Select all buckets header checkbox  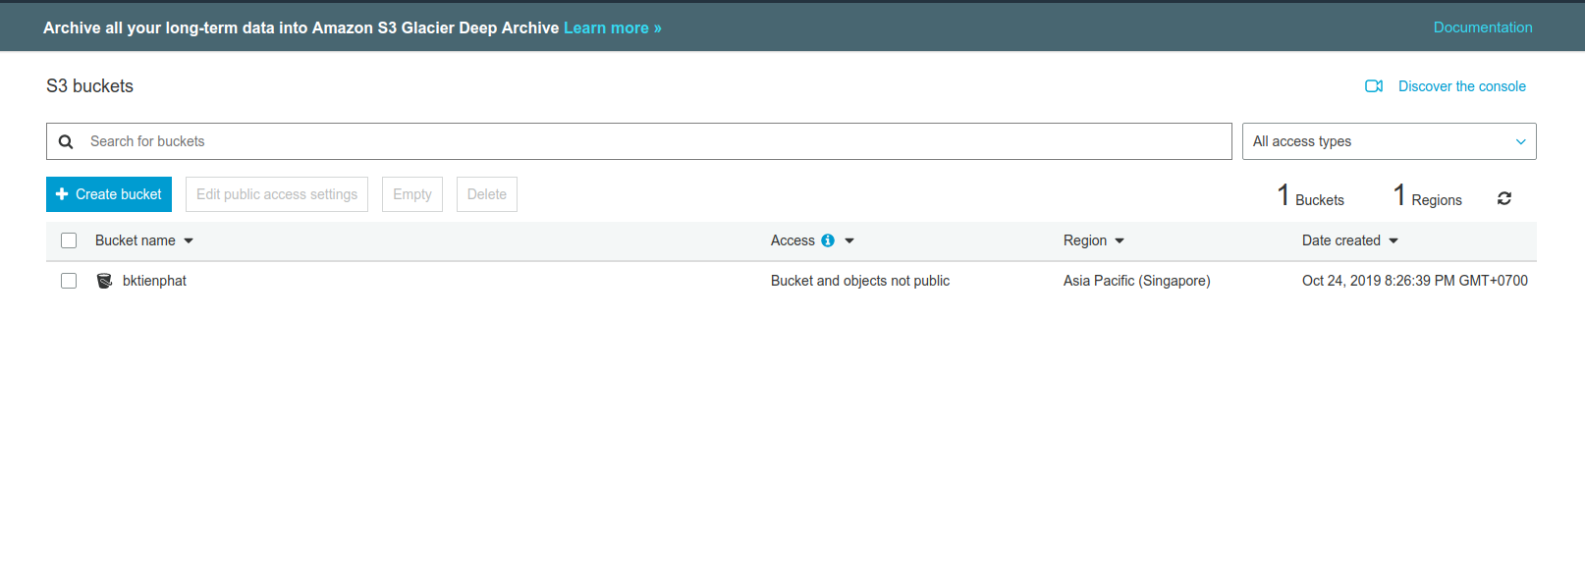pos(69,240)
